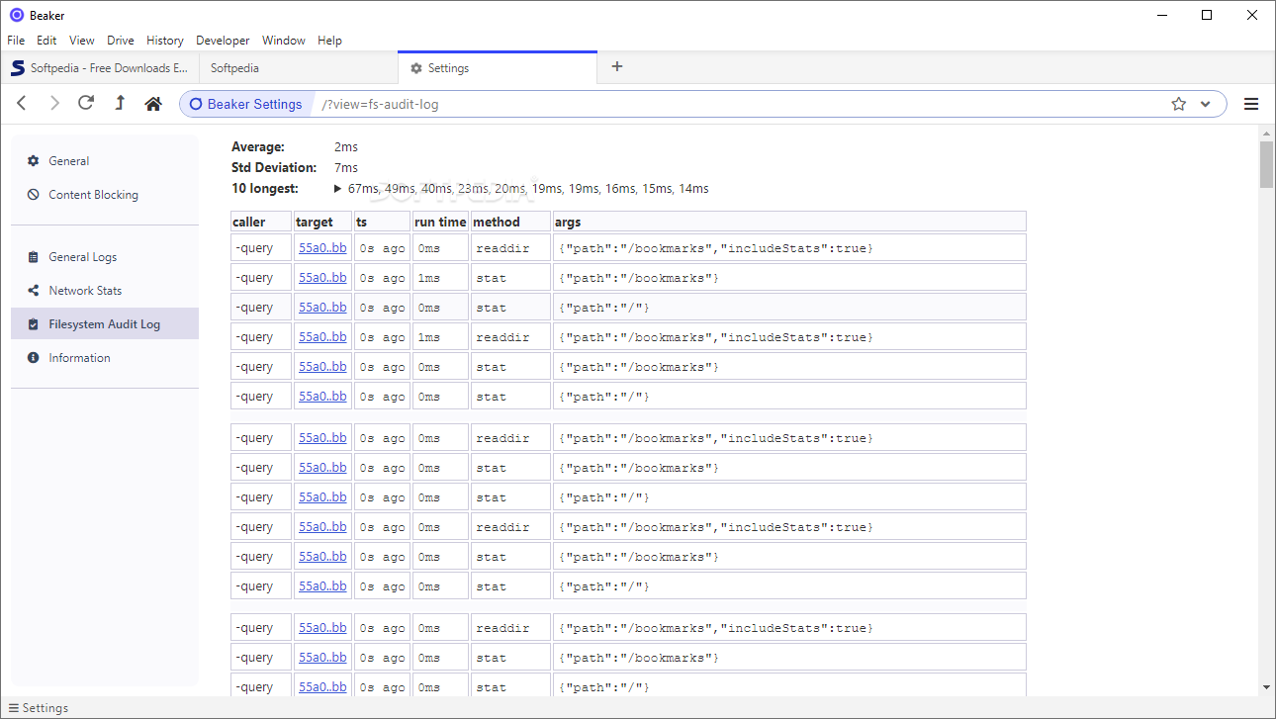Click the Beaker Settings site info button
Image resolution: width=1276 pixels, height=719 pixels.
[x=245, y=104]
